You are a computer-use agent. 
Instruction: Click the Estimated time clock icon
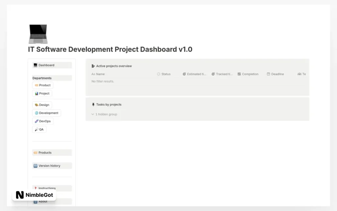[184, 74]
